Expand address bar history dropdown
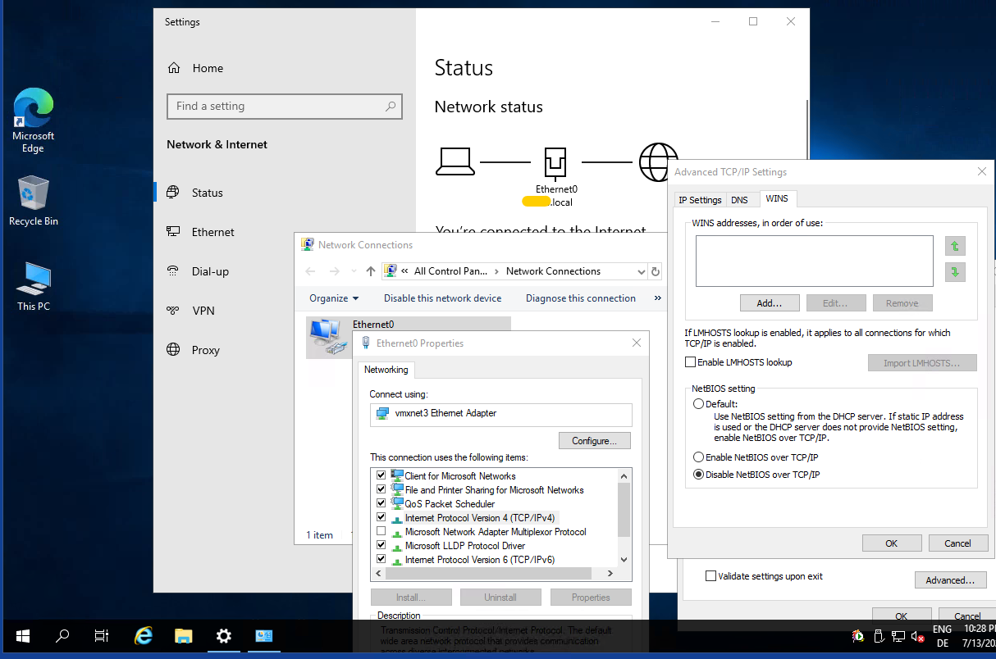The width and height of the screenshot is (996, 659). [x=642, y=271]
